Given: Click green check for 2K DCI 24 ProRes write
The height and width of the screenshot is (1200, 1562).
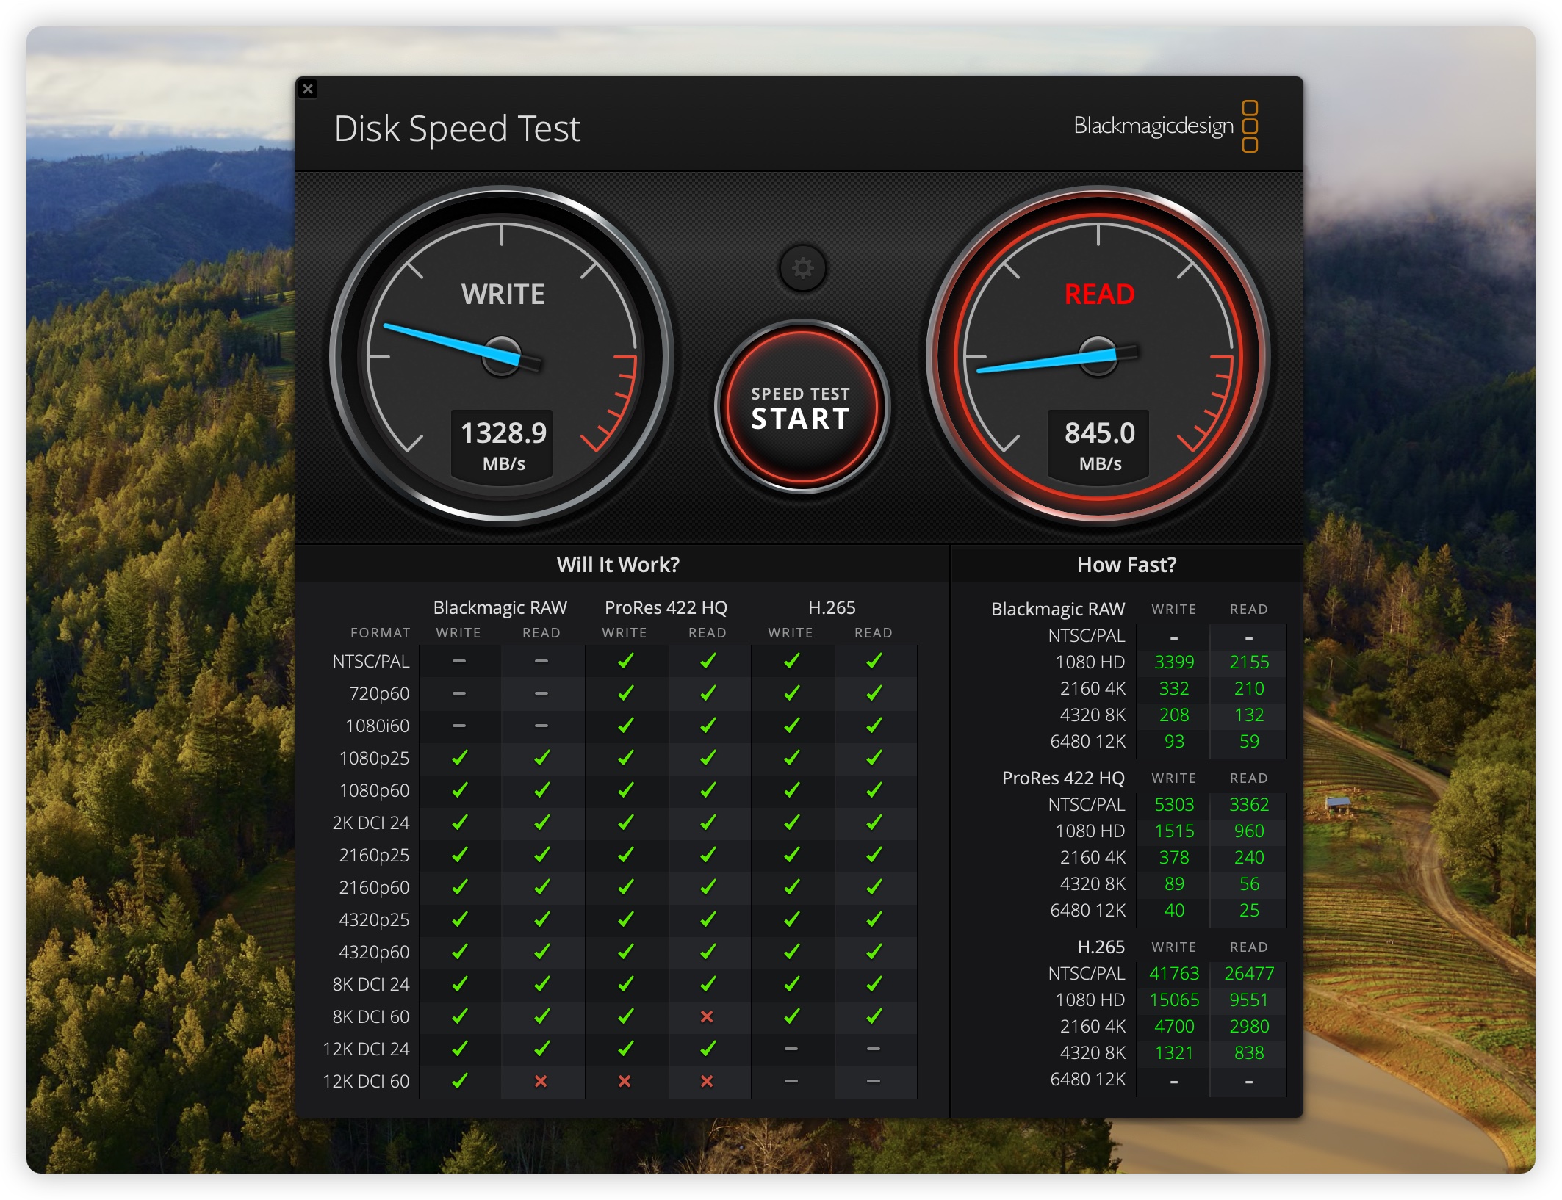Looking at the screenshot, I should click(x=625, y=823).
